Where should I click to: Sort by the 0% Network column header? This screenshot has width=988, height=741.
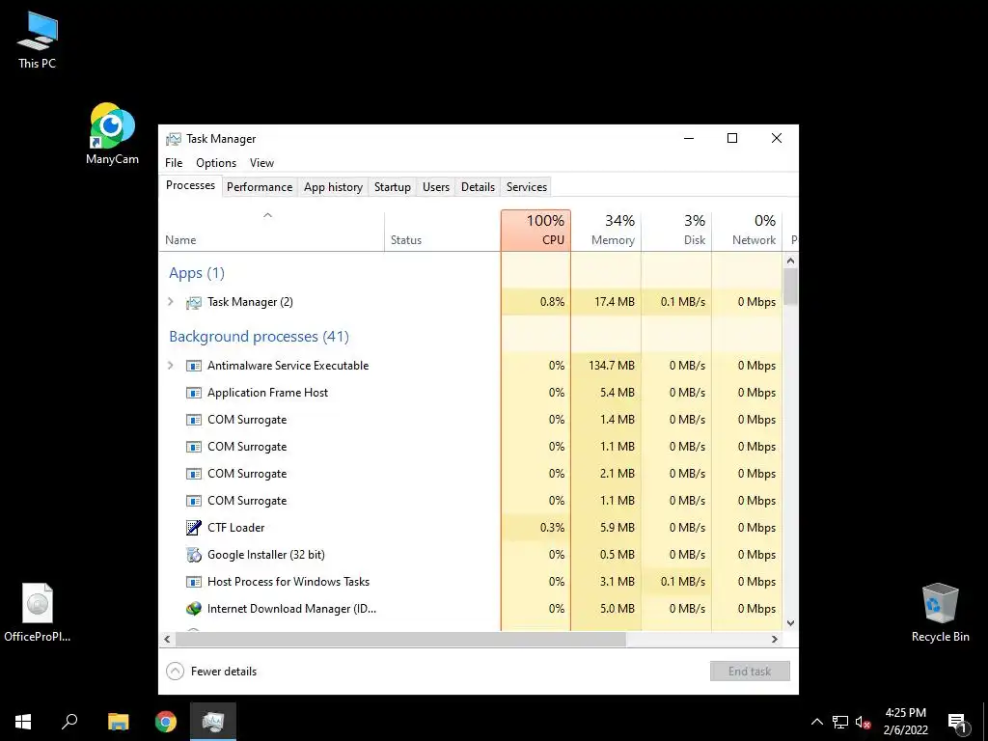click(x=748, y=232)
